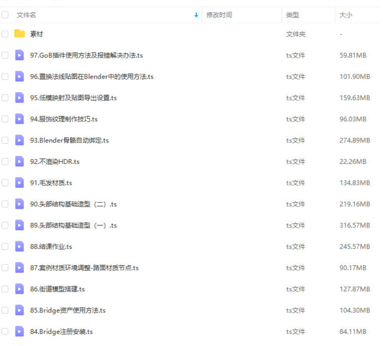
Task: Click video icon for 93.Blender骨骼自动绑定.ts
Action: (x=19, y=140)
